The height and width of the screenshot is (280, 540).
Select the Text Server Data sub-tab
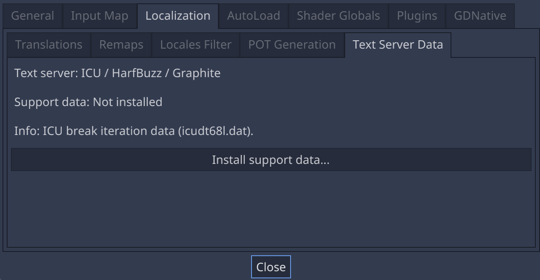point(397,44)
